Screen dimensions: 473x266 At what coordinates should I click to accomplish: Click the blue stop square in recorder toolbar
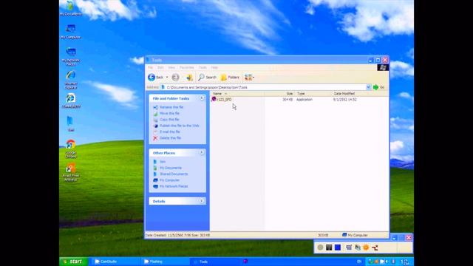pos(338,248)
